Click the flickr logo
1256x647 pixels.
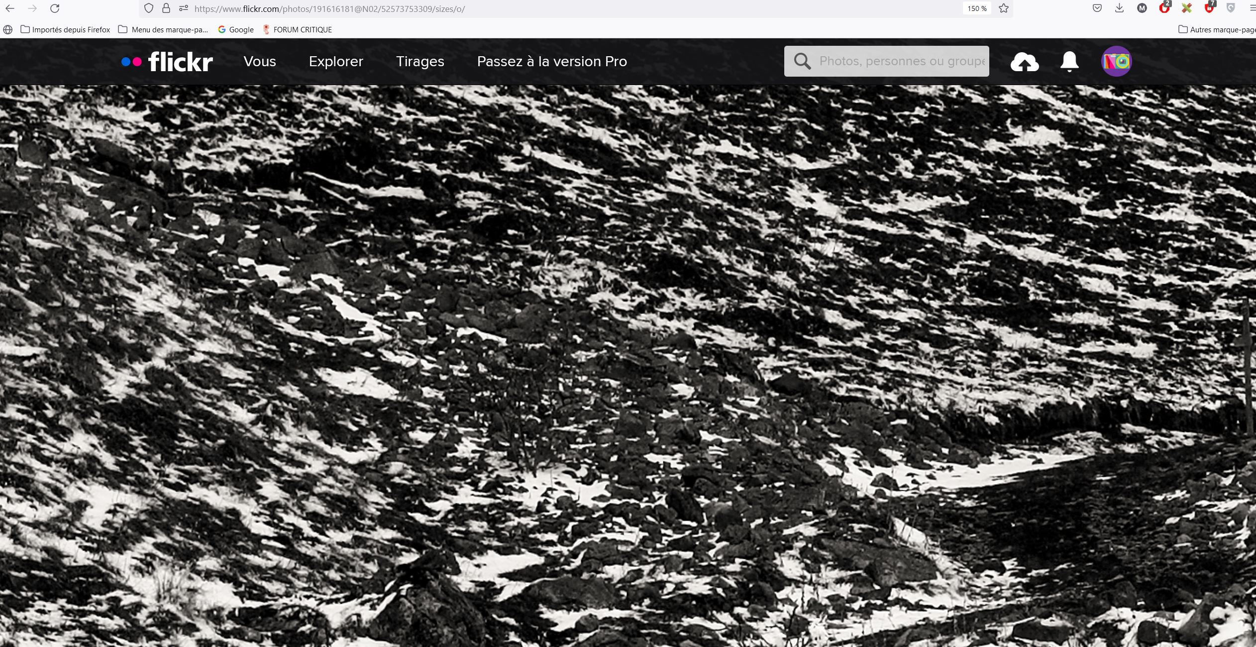coord(167,62)
